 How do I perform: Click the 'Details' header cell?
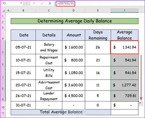pos(49,35)
